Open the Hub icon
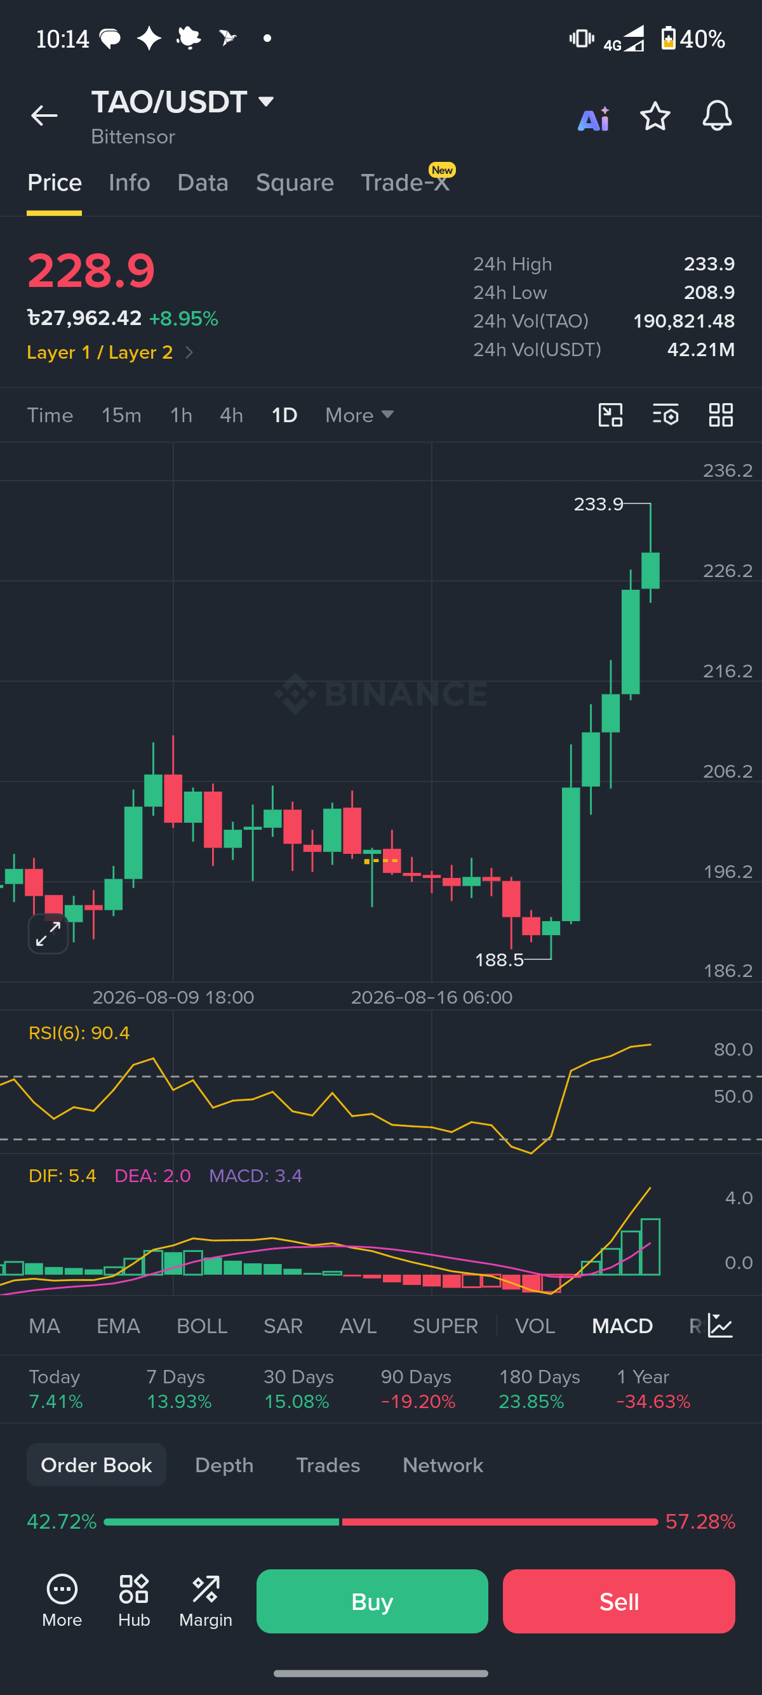 [133, 1601]
